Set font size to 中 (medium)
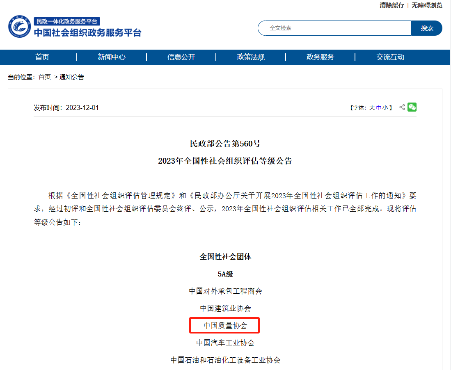This screenshot has width=451, height=370. [x=378, y=108]
